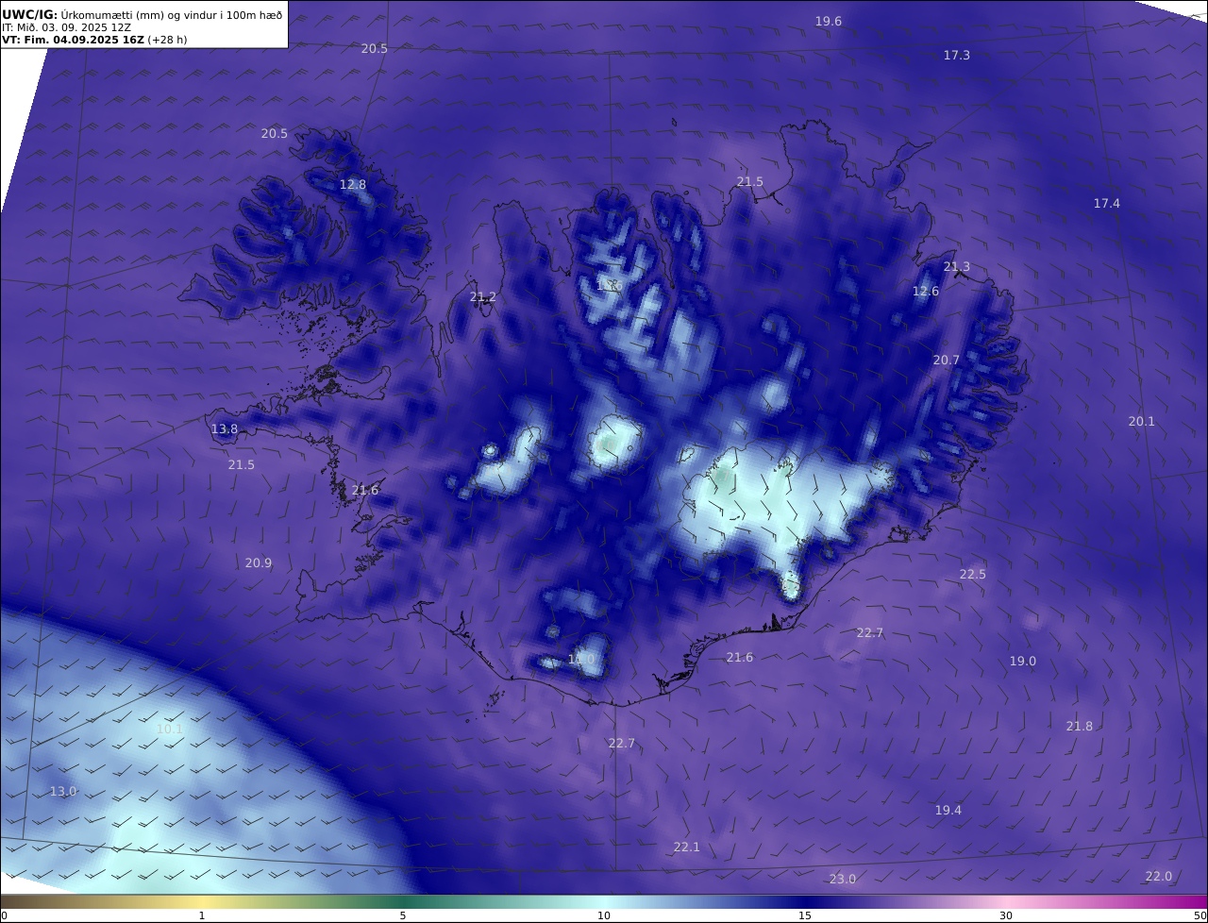Select the 21.2 value label
This screenshot has height=923, width=1208.
483,297
